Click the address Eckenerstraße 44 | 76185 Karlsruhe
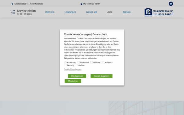Image resolution: width=184 pixels, height=115 pixels. tap(29, 4)
